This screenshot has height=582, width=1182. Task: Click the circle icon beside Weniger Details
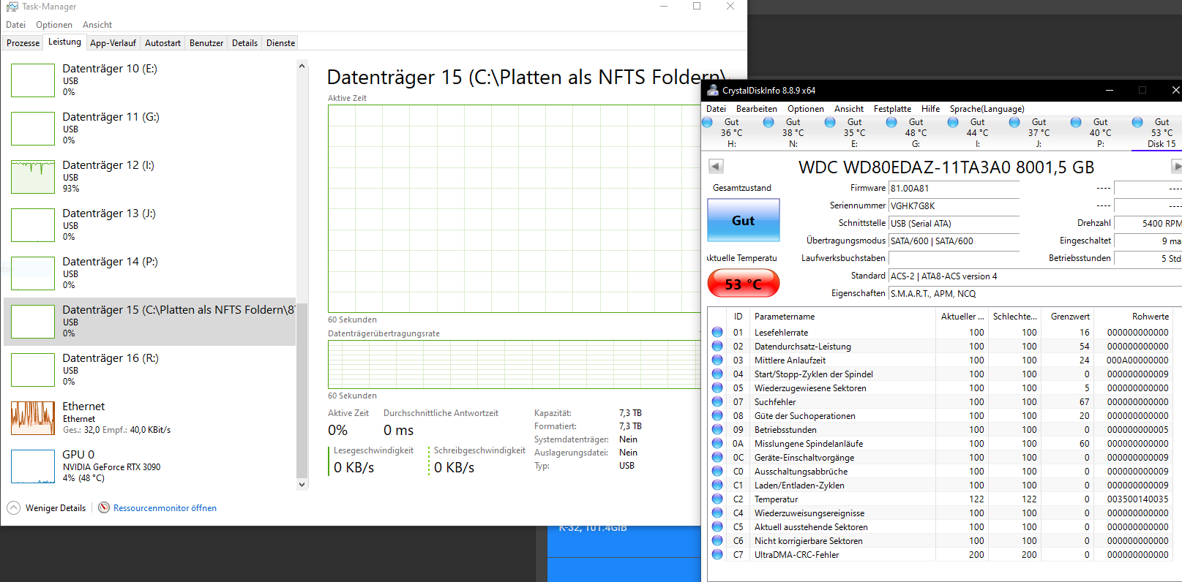click(14, 507)
